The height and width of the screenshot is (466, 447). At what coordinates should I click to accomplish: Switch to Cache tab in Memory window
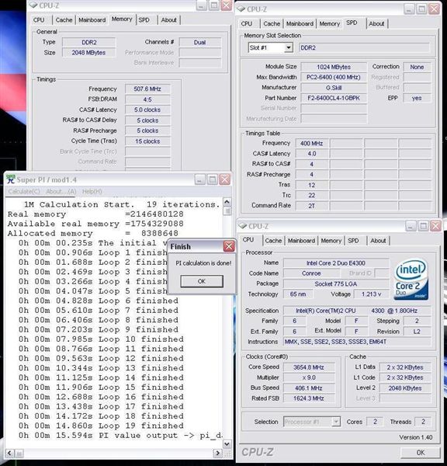(64, 20)
